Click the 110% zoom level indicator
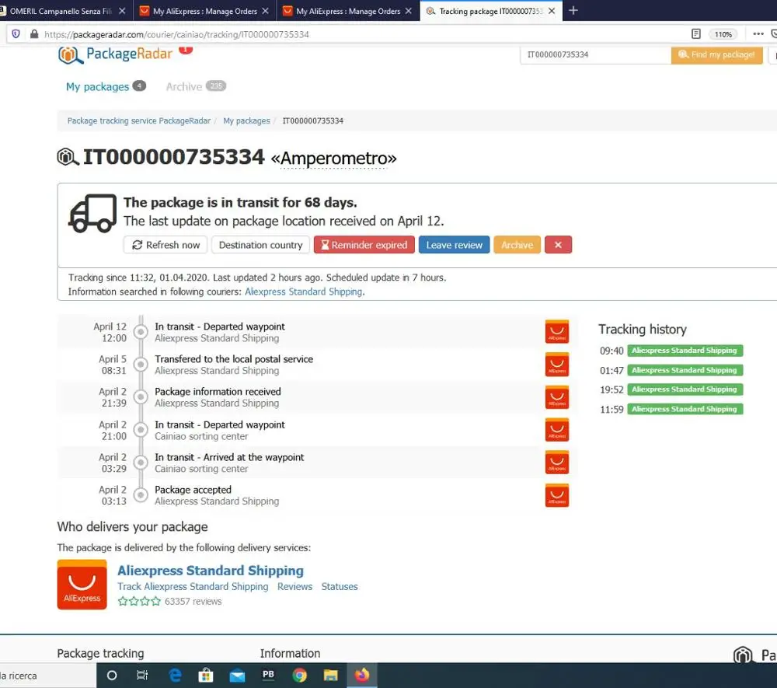The height and width of the screenshot is (688, 777). tap(723, 34)
